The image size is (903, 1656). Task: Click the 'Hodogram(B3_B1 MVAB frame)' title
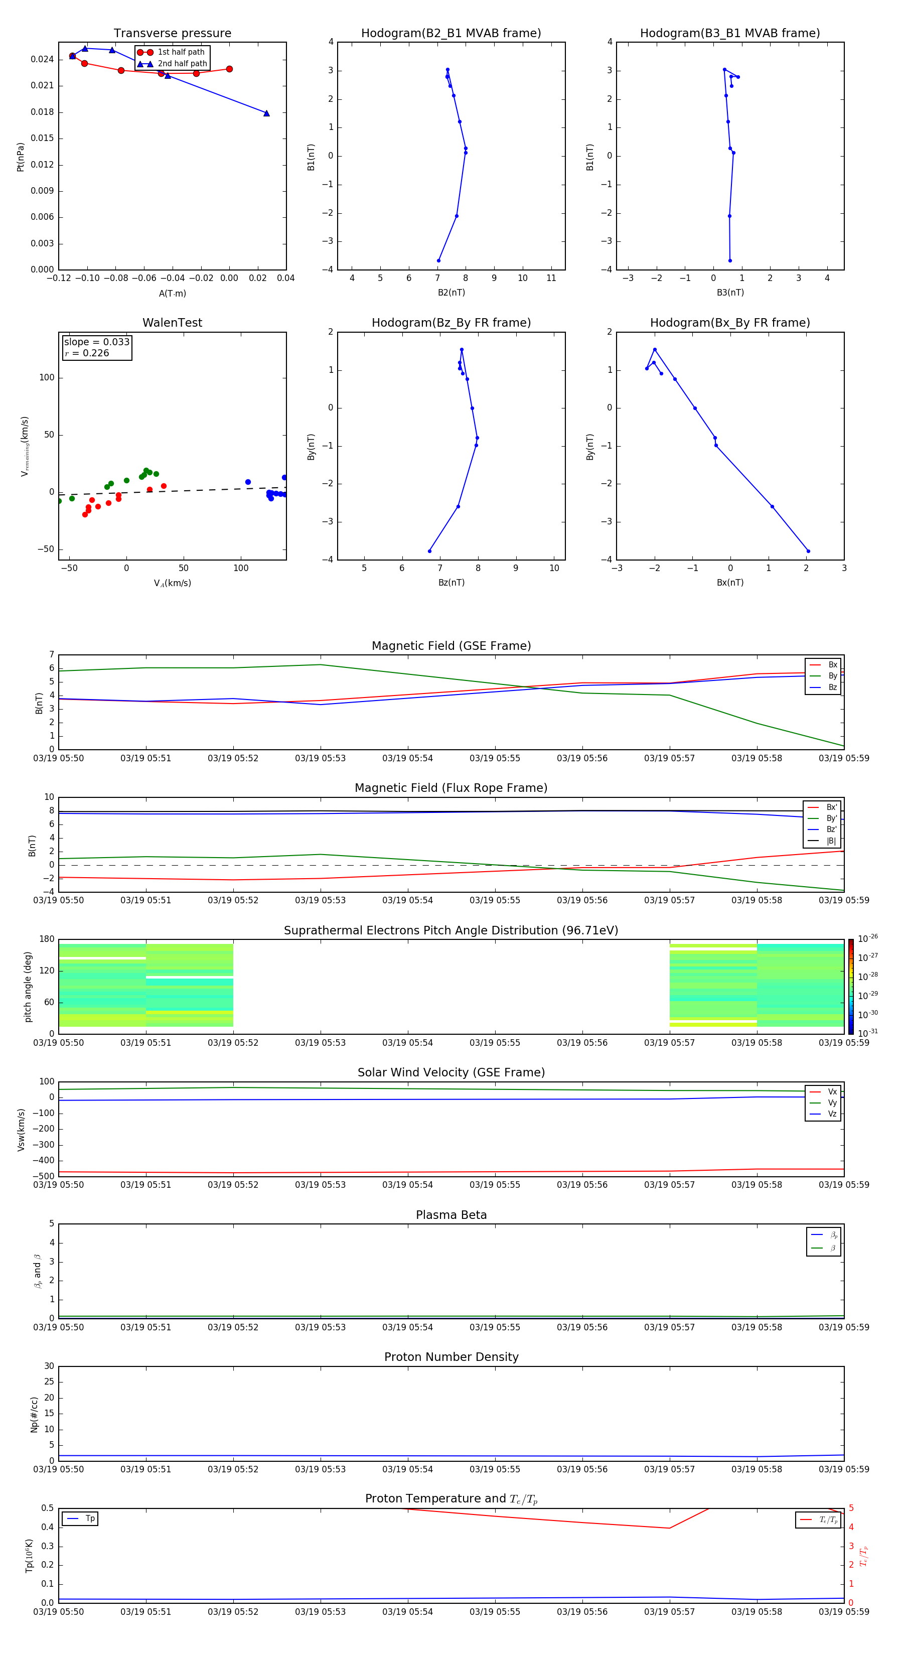[x=730, y=34]
